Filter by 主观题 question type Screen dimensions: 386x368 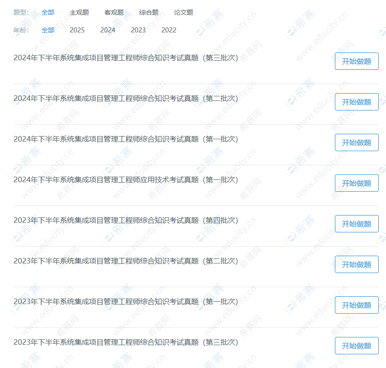click(79, 12)
